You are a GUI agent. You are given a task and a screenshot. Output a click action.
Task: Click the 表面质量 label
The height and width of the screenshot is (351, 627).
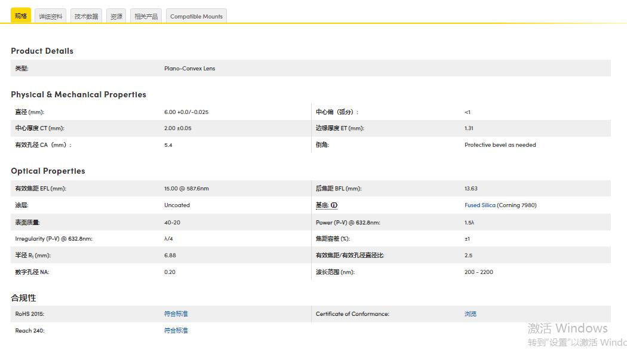[27, 222]
